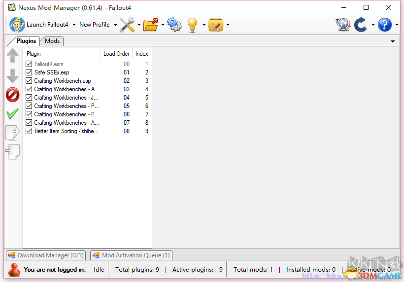Enable all plugins with green checkmark icon
The width and height of the screenshot is (404, 282).
13,114
